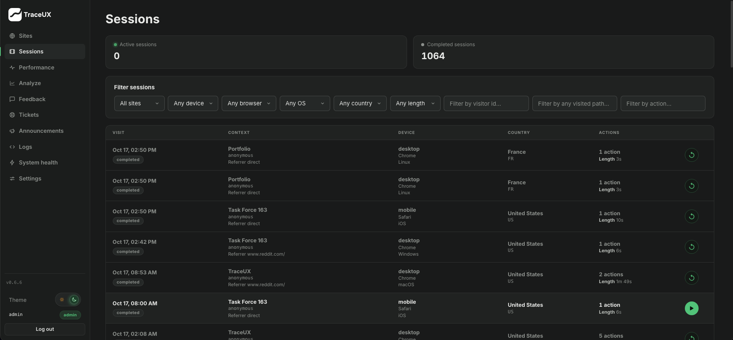Open Analyze via its chart icon
Screen dimensions: 733x340
12,83
